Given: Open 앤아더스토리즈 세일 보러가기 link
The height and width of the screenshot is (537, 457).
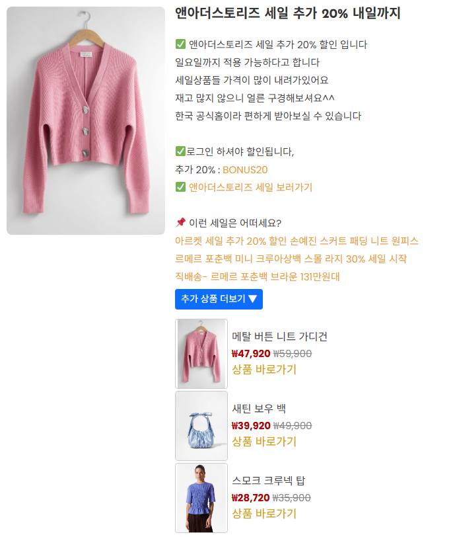Looking at the screenshot, I should [x=250, y=187].
